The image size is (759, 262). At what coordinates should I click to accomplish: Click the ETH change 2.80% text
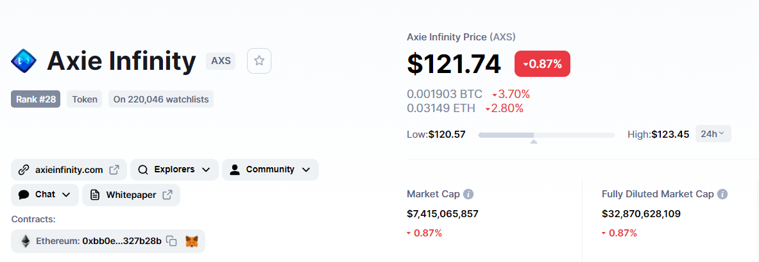point(504,108)
